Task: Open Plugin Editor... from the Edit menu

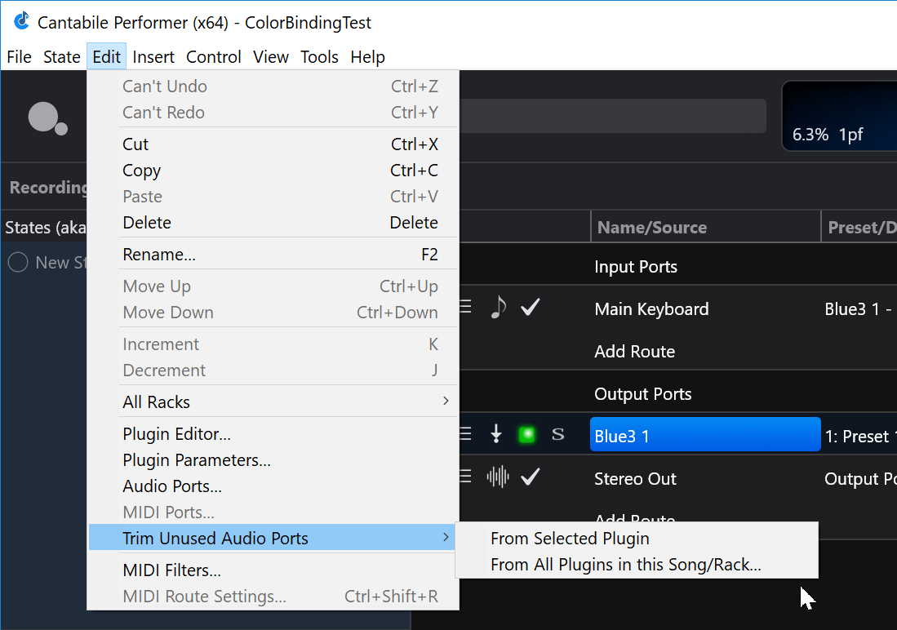Action: click(273, 433)
